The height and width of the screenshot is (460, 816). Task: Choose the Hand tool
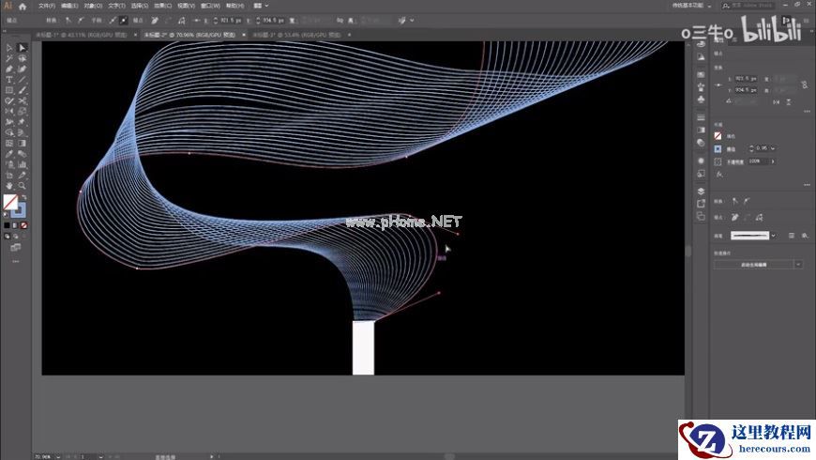(x=9, y=185)
